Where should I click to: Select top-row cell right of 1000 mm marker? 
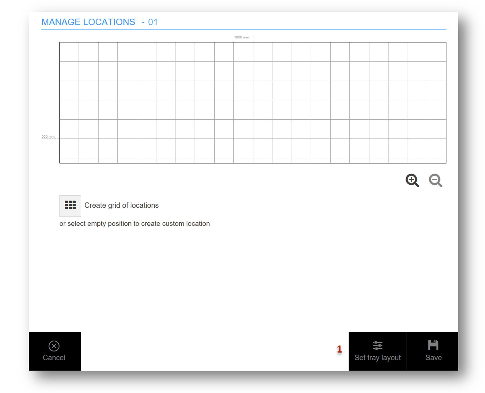(263, 52)
